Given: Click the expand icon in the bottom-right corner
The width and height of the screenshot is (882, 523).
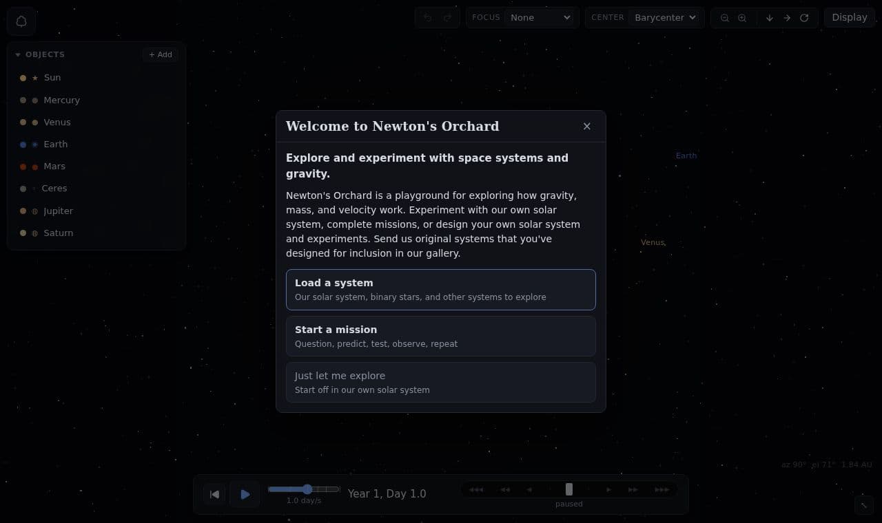Looking at the screenshot, I should [864, 506].
